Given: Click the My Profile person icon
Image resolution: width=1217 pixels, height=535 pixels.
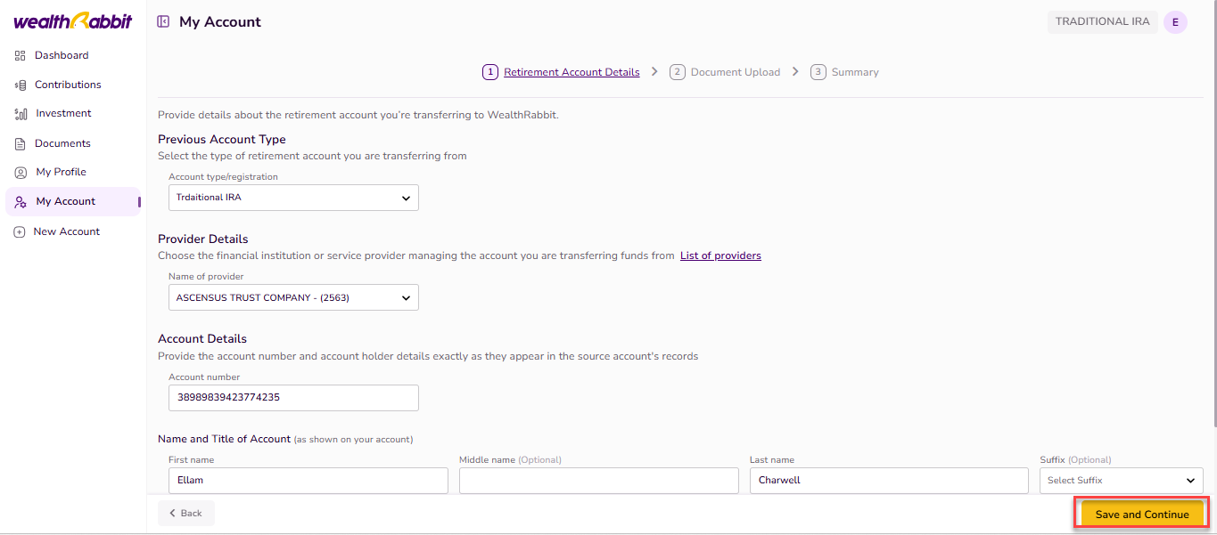Looking at the screenshot, I should pyautogui.click(x=20, y=173).
